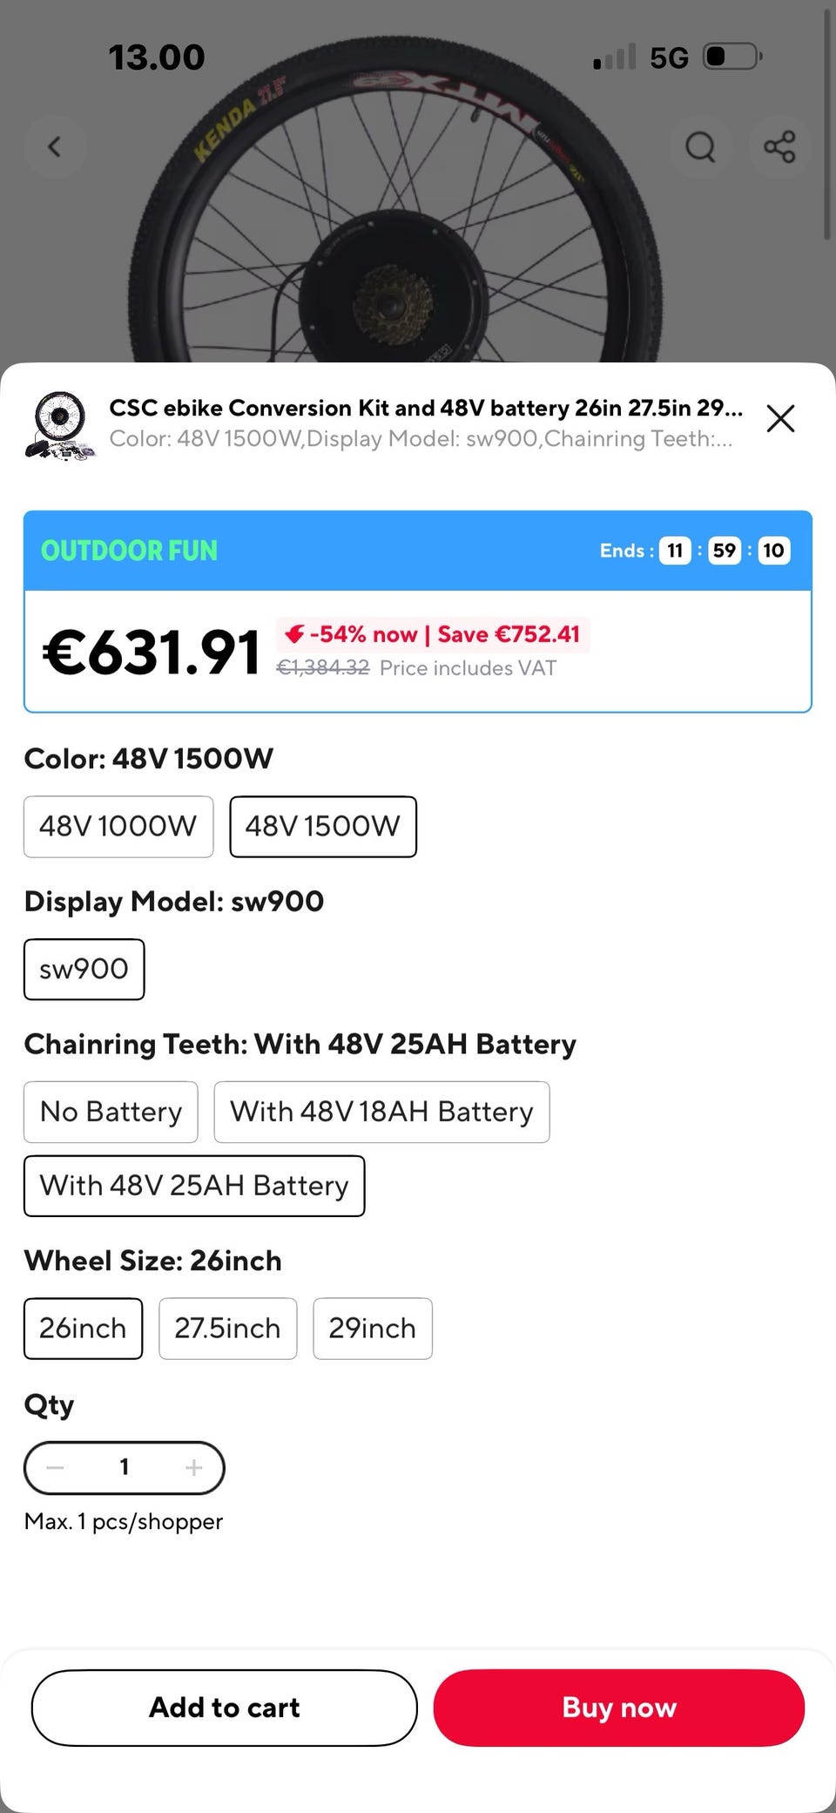Viewport: 836px width, 1813px height.
Task: Choose the sw900 display model
Action: tap(84, 969)
